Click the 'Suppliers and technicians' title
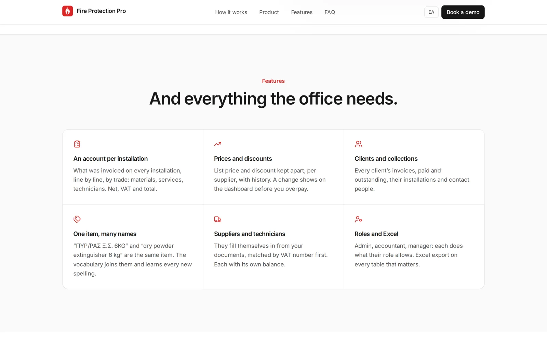The height and width of the screenshot is (342, 547). (250, 234)
